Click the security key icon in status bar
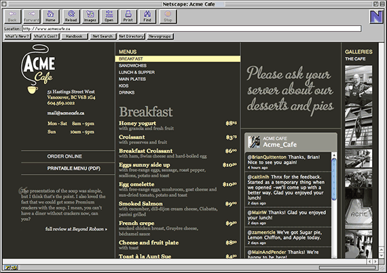The image size is (387, 273). 10,268
